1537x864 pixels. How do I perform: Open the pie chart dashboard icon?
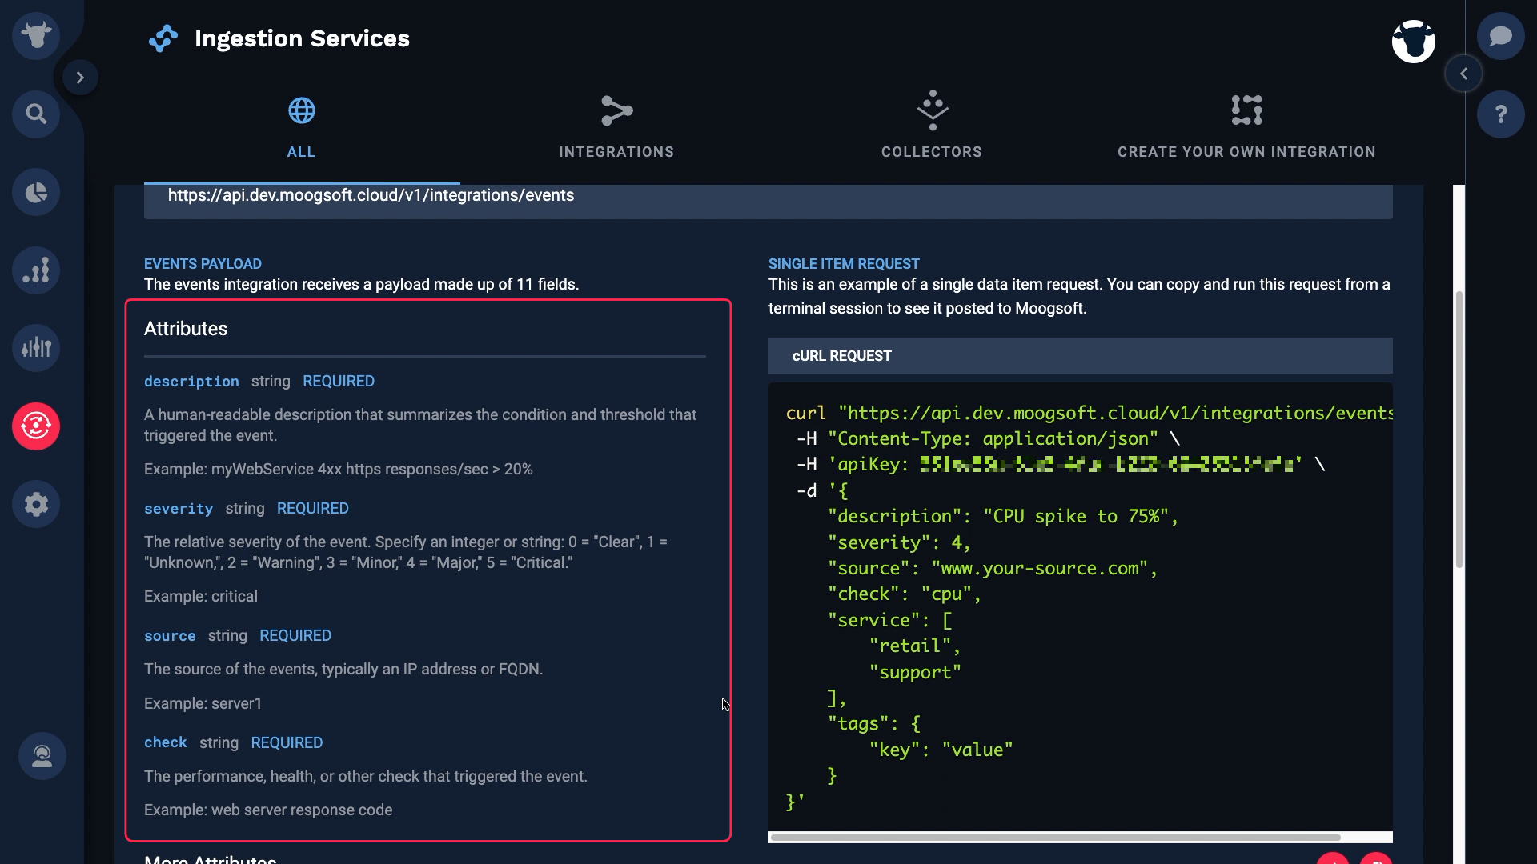coord(36,192)
